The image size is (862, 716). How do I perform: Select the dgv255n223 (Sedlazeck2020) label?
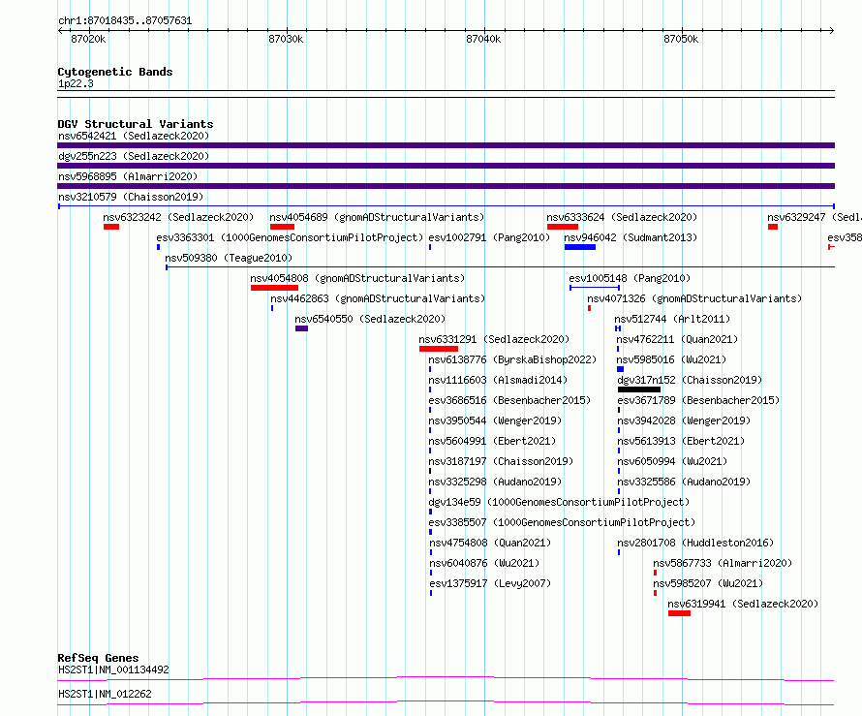click(134, 156)
